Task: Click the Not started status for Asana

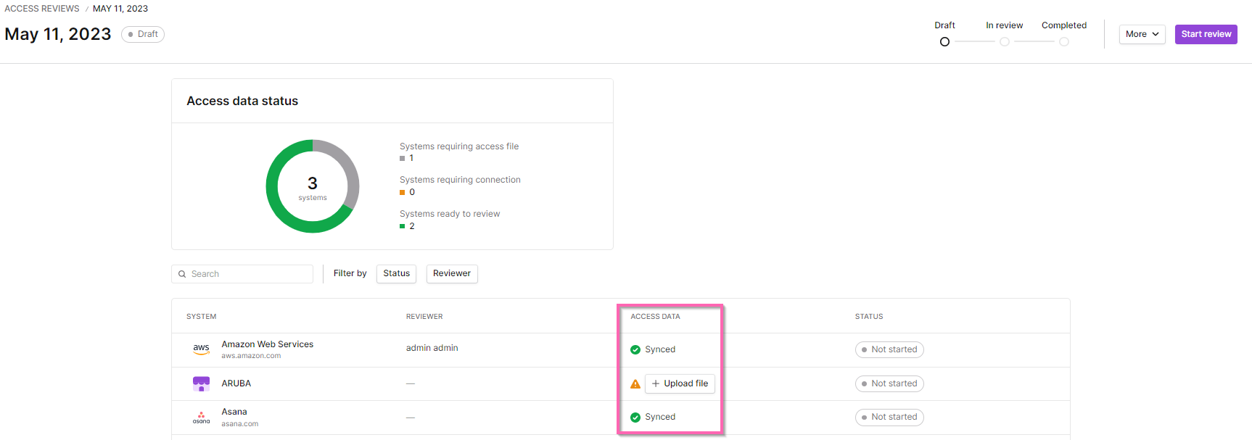Action: click(x=889, y=417)
